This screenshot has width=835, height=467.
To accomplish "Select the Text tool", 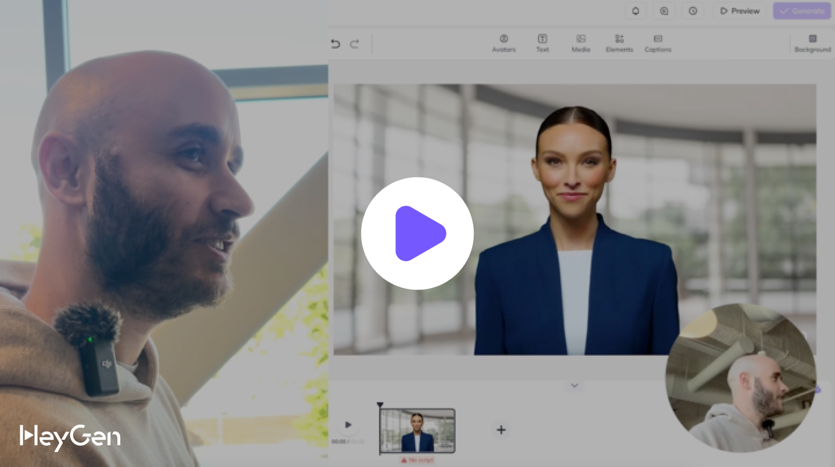I will point(542,43).
